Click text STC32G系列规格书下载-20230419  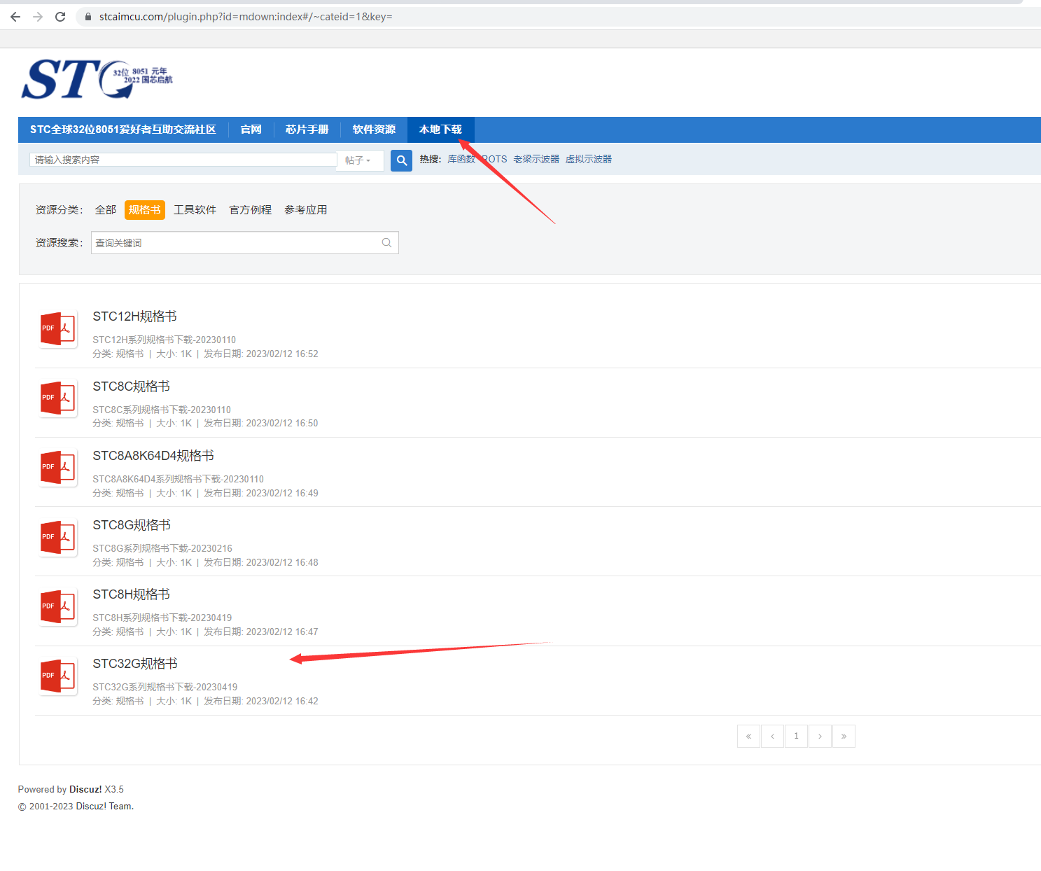(165, 687)
